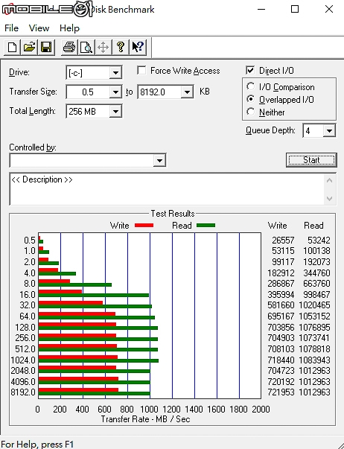Select the Overlapped I/O radio button

(250, 99)
